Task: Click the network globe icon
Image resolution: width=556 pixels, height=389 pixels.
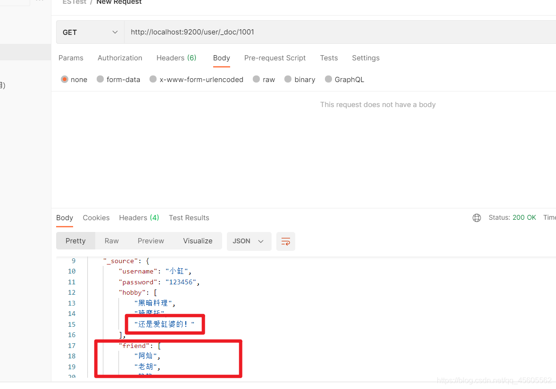Action: pyautogui.click(x=477, y=218)
